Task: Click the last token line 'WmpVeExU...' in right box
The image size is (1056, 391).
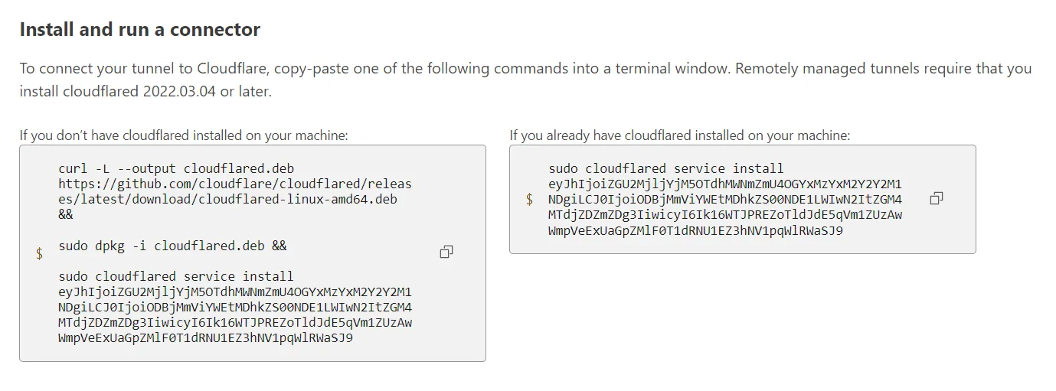Action: [x=695, y=230]
